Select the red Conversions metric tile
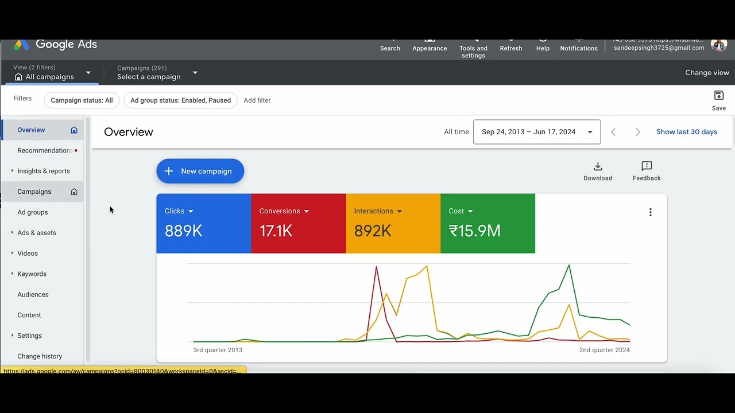Image resolution: width=735 pixels, height=413 pixels. tap(298, 223)
